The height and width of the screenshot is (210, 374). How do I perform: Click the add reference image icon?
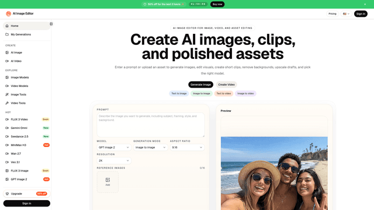pyautogui.click(x=108, y=180)
